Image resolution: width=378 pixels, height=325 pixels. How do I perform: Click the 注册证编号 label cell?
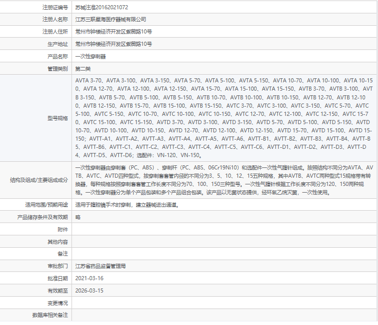[55, 8]
